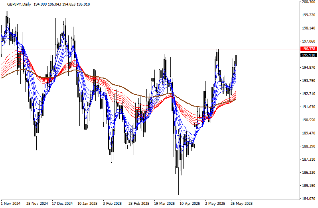This screenshot has height=208, width=318.
Task: Click the 192.710 price axis value
Action: (309, 94)
